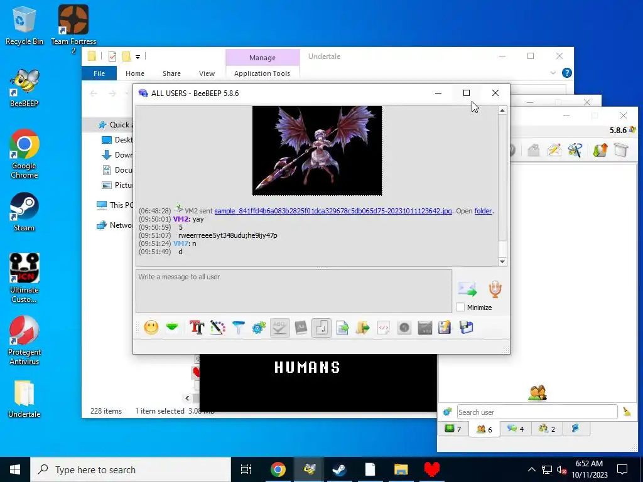643x482 pixels.
Task: Click the greyed round record icon
Action: (404, 328)
